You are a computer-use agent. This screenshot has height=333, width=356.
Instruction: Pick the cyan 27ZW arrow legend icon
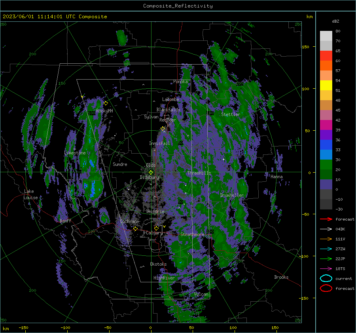pyautogui.click(x=326, y=249)
